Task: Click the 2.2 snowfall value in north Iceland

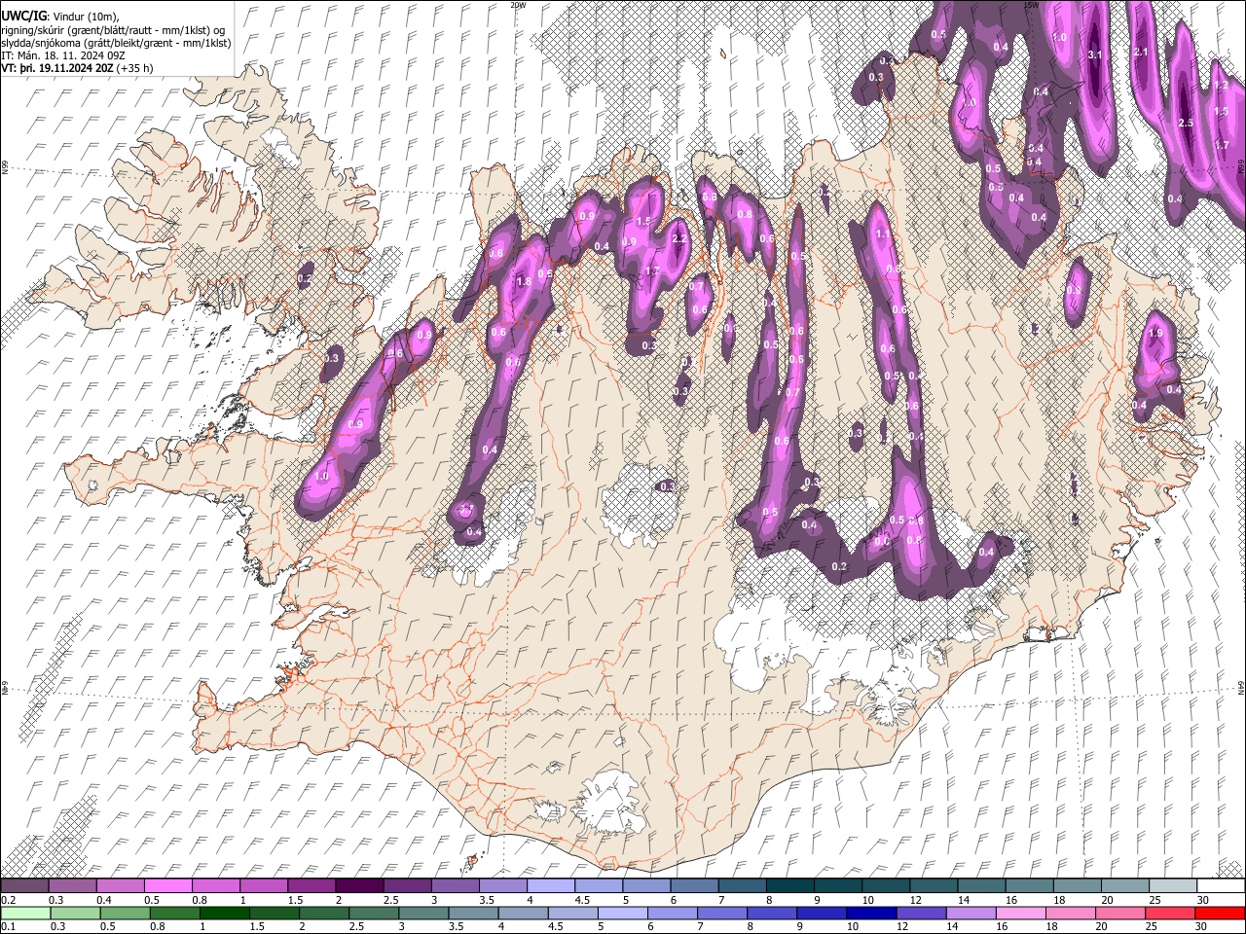Action: 679,238
